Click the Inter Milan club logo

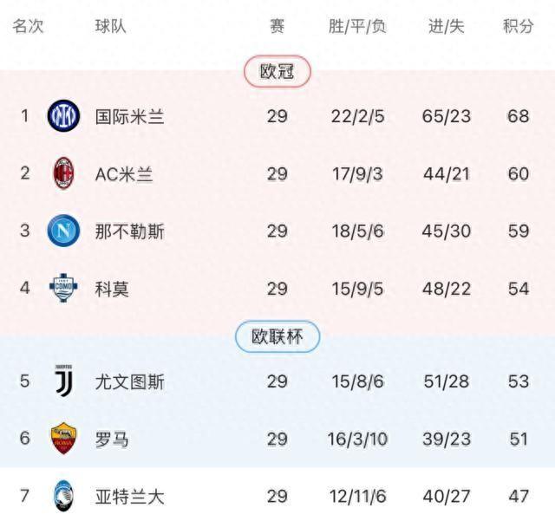pyautogui.click(x=63, y=116)
